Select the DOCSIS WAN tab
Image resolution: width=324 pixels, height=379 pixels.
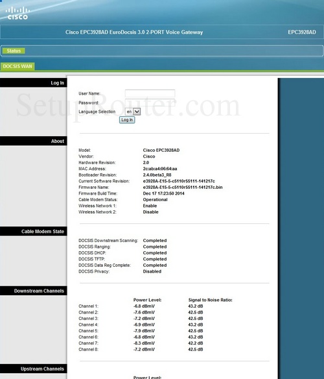pyautogui.click(x=17, y=66)
